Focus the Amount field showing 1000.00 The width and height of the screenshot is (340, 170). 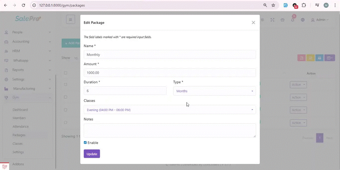pos(170,73)
